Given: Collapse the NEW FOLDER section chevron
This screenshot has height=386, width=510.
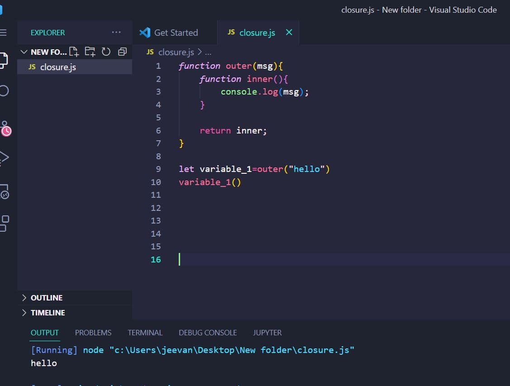Looking at the screenshot, I should pos(24,52).
